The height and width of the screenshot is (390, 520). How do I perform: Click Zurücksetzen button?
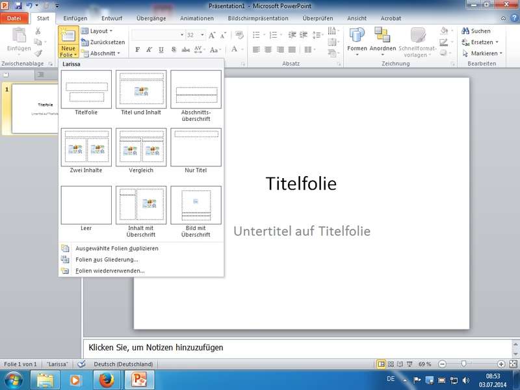point(103,42)
